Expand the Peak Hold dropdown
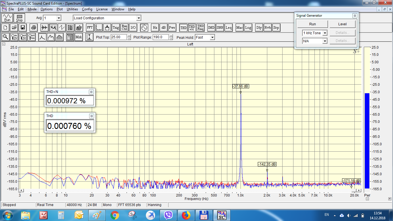The height and width of the screenshot is (221, 393). click(x=205, y=37)
